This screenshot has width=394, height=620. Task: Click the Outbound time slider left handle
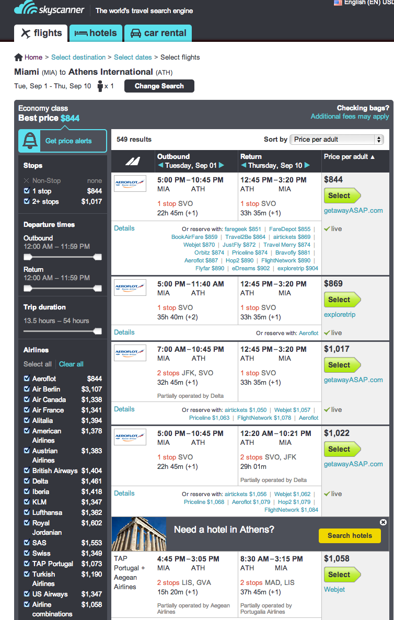(x=28, y=257)
